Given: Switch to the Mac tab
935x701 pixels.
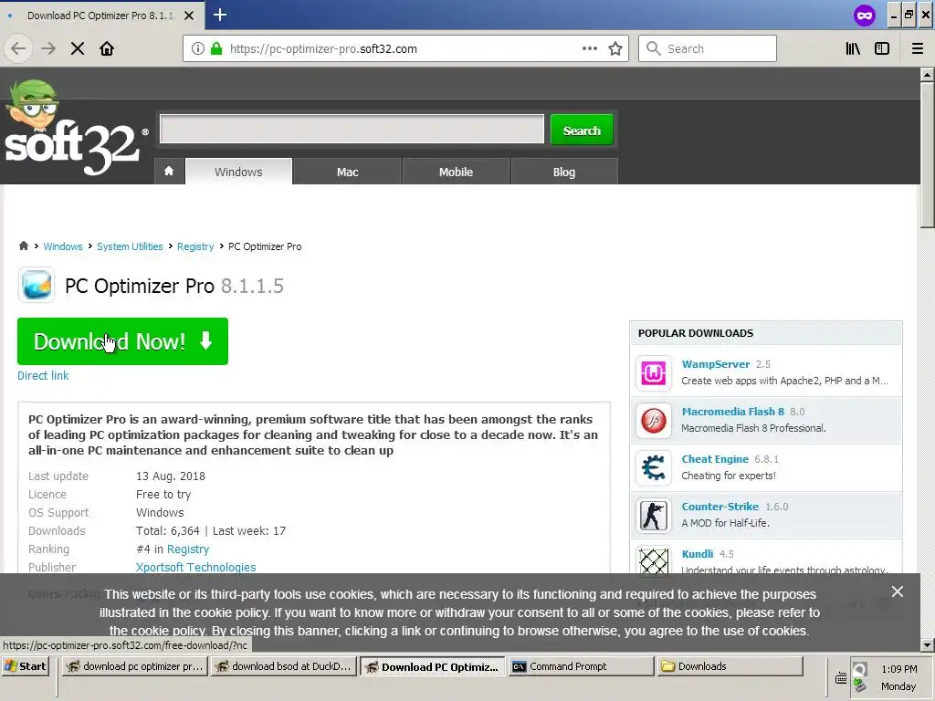Looking at the screenshot, I should (347, 172).
